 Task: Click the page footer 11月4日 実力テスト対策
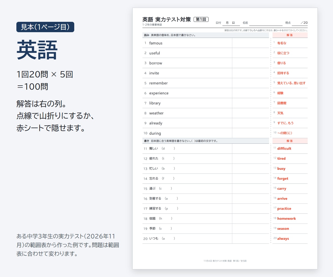(x=225, y=261)
